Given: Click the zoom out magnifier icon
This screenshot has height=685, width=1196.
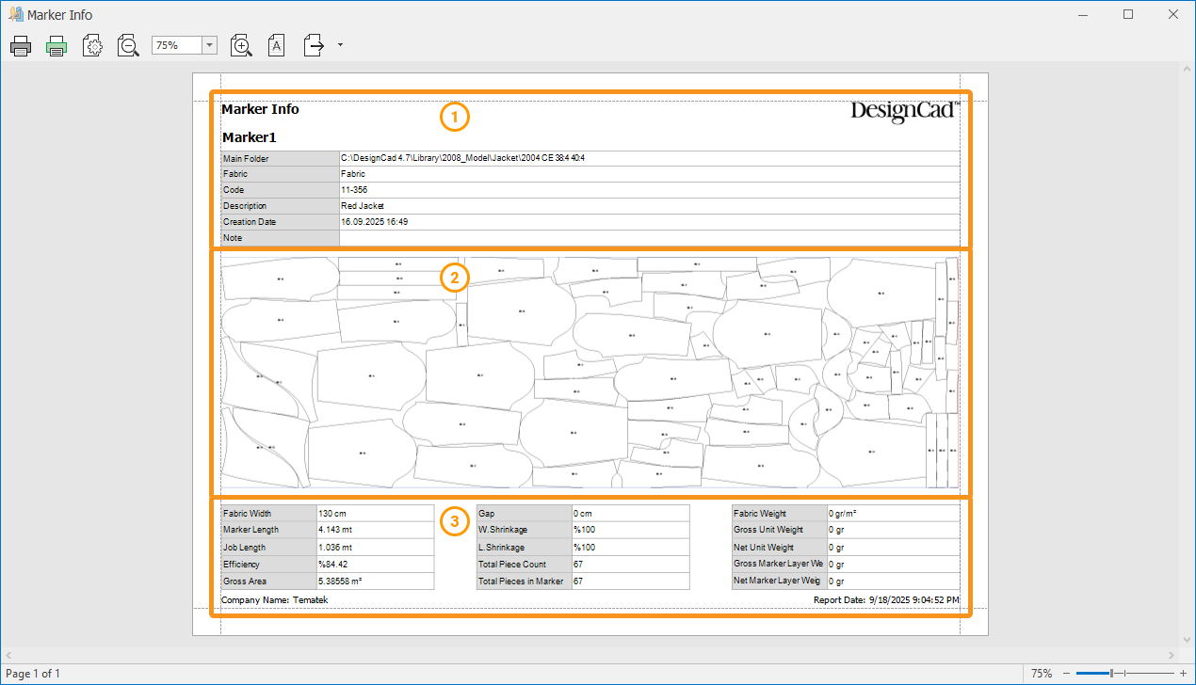Looking at the screenshot, I should point(128,45).
